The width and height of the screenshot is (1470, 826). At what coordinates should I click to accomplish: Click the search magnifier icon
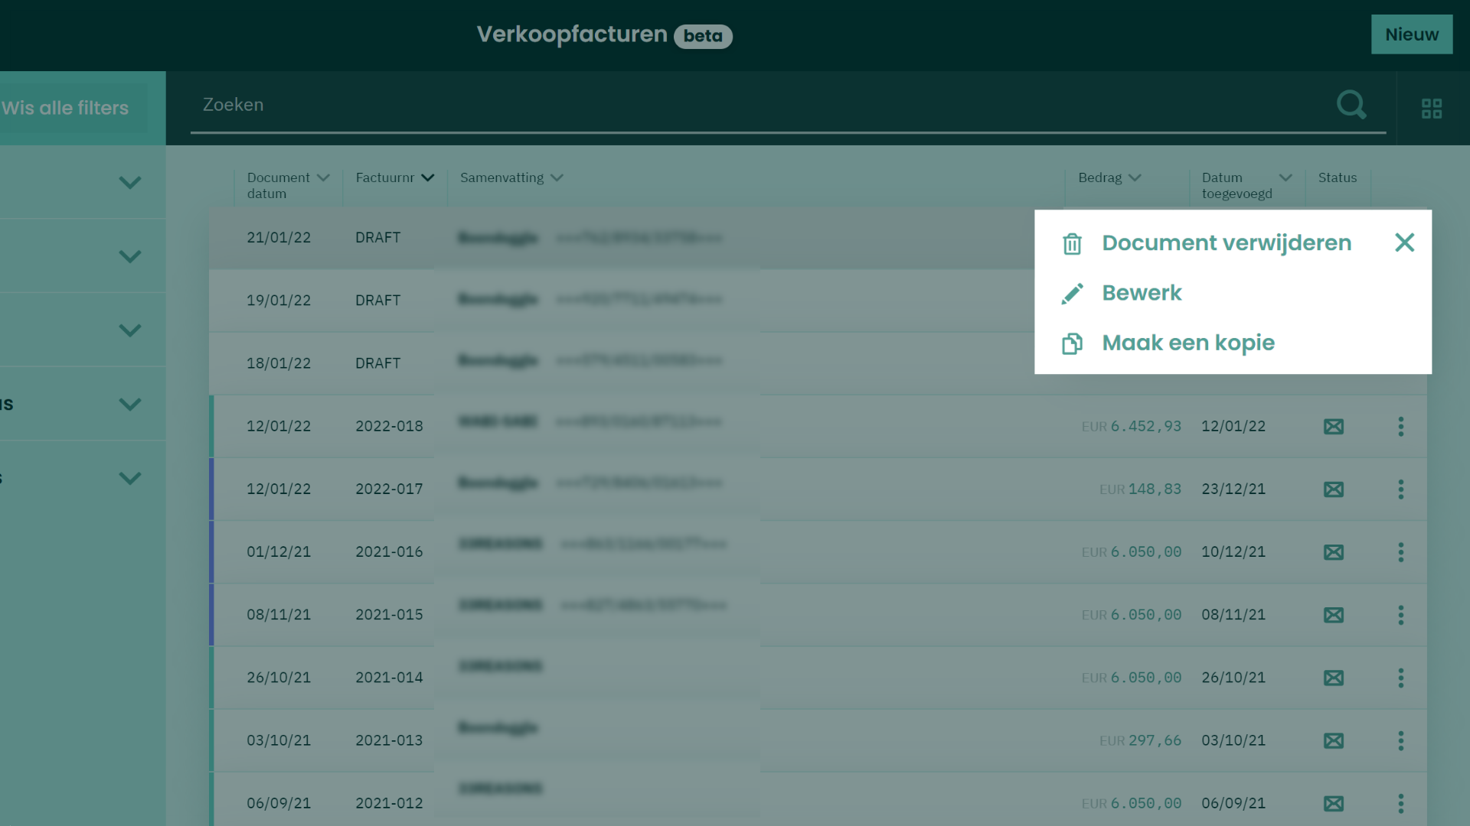click(1351, 105)
